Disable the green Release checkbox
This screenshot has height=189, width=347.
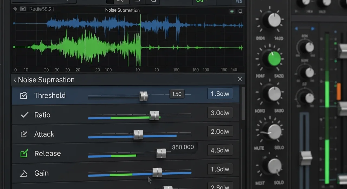[x=24, y=154]
